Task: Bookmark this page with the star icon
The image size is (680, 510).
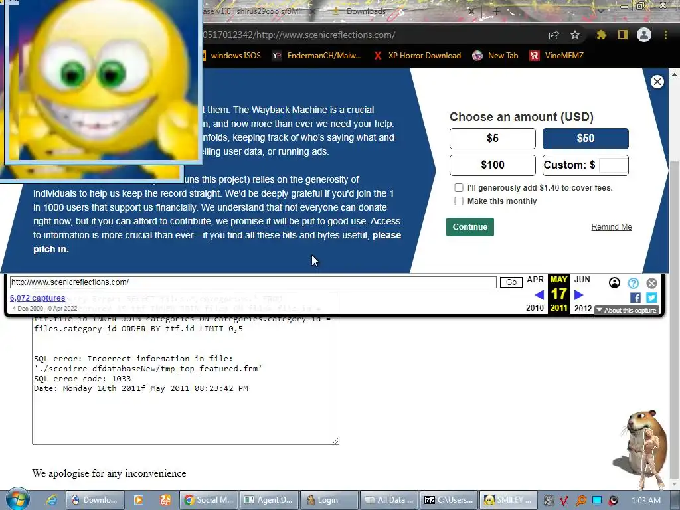Action: coord(575,35)
